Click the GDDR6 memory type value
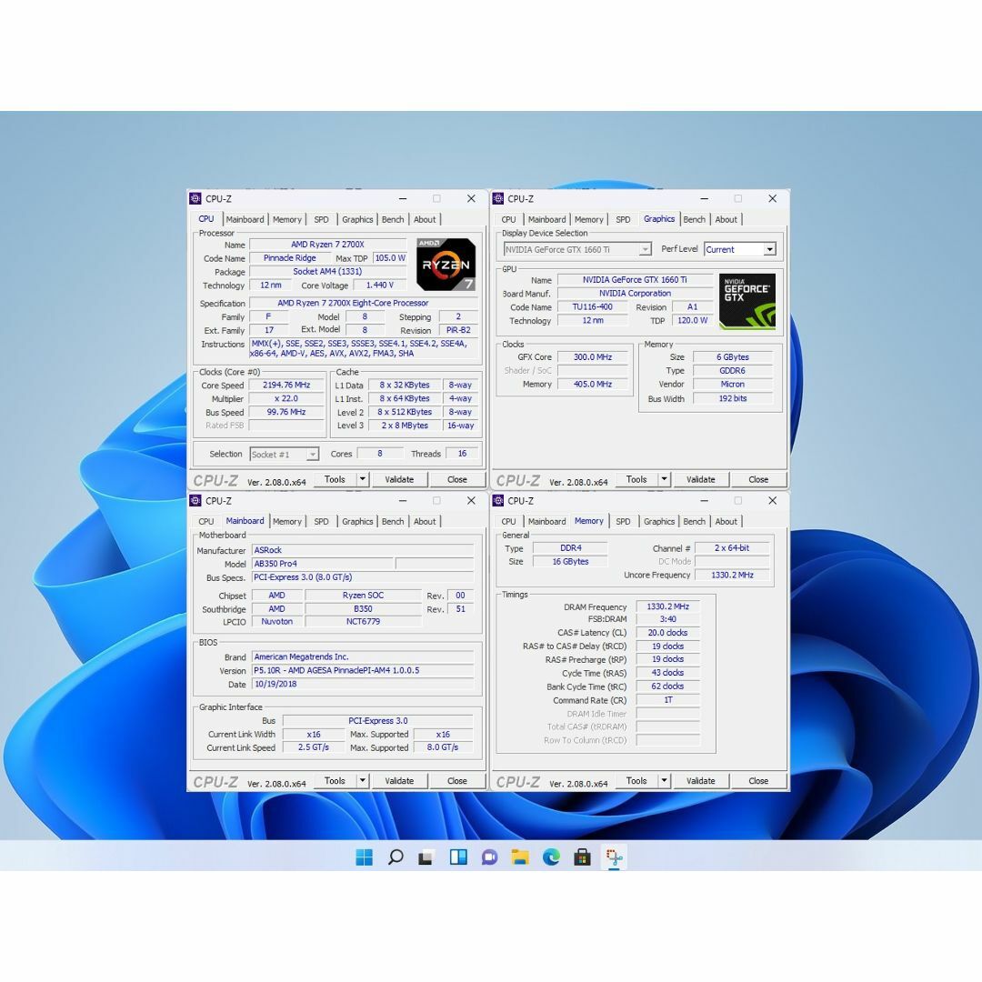The width and height of the screenshot is (982, 982). (732, 371)
